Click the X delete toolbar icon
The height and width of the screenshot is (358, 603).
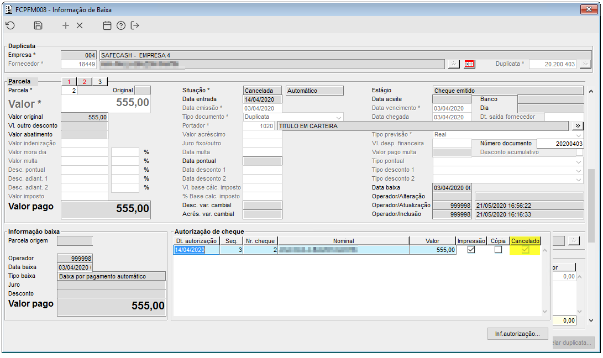click(x=80, y=25)
